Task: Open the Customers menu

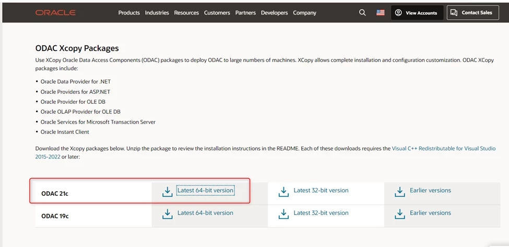Action: (217, 13)
